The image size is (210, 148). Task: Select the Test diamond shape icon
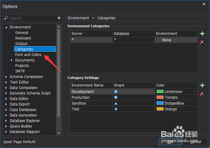pos(116,109)
